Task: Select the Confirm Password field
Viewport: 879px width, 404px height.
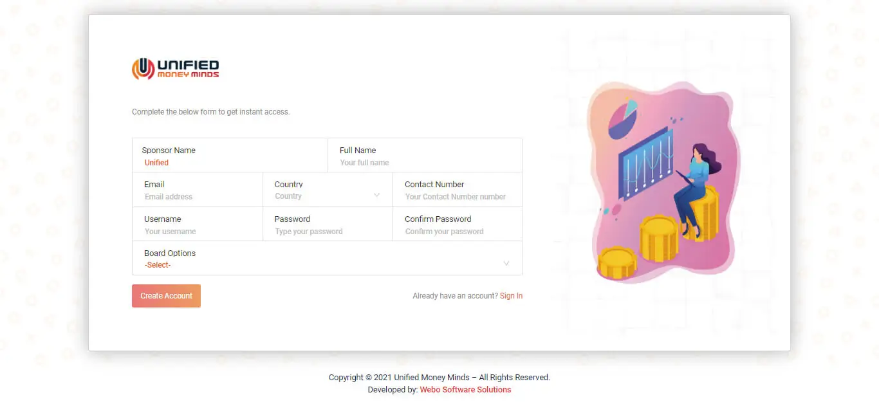Action: coord(457,232)
